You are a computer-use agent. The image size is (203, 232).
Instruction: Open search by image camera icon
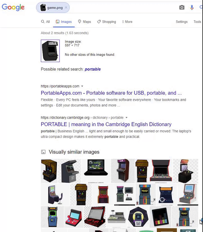(182, 7)
